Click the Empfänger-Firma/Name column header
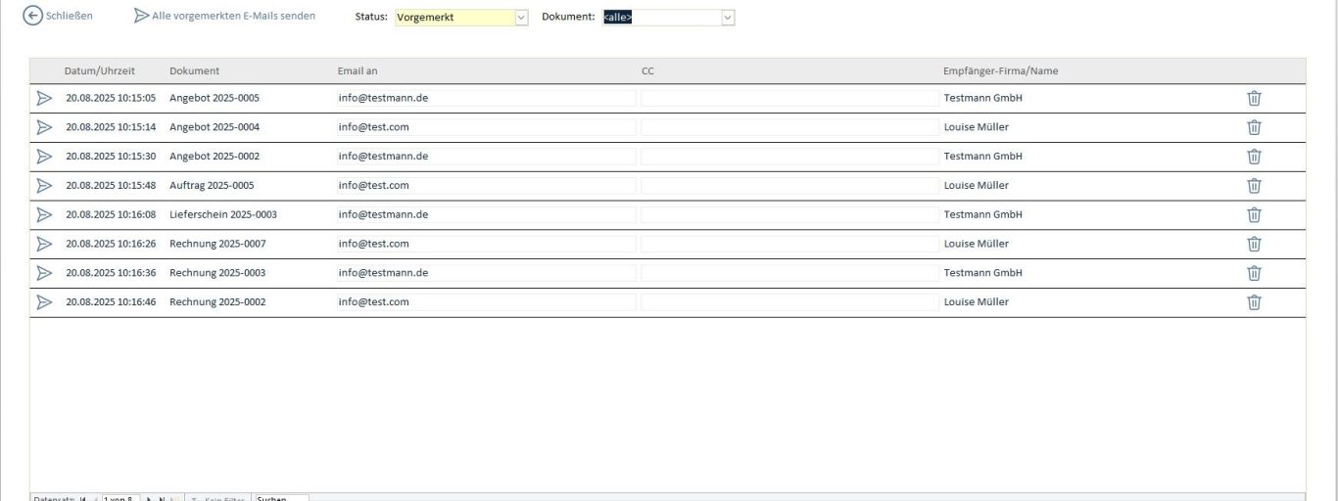 pos(1001,71)
